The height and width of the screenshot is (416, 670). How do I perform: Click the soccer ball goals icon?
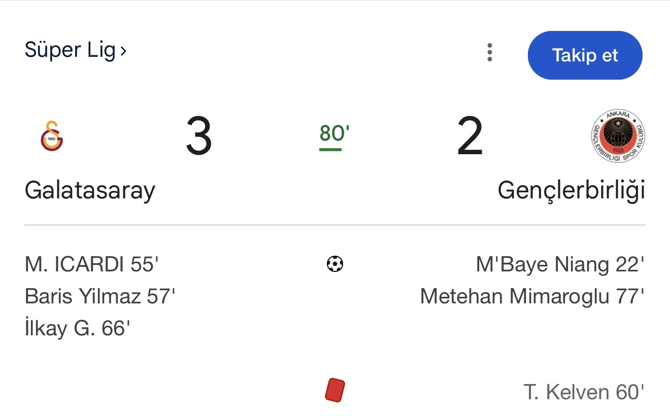(335, 264)
